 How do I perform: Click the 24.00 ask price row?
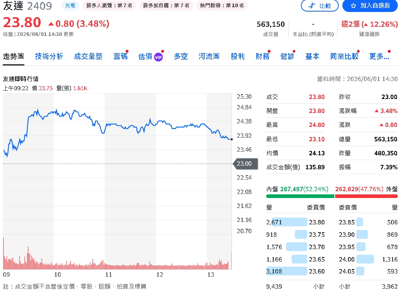pos(368,259)
